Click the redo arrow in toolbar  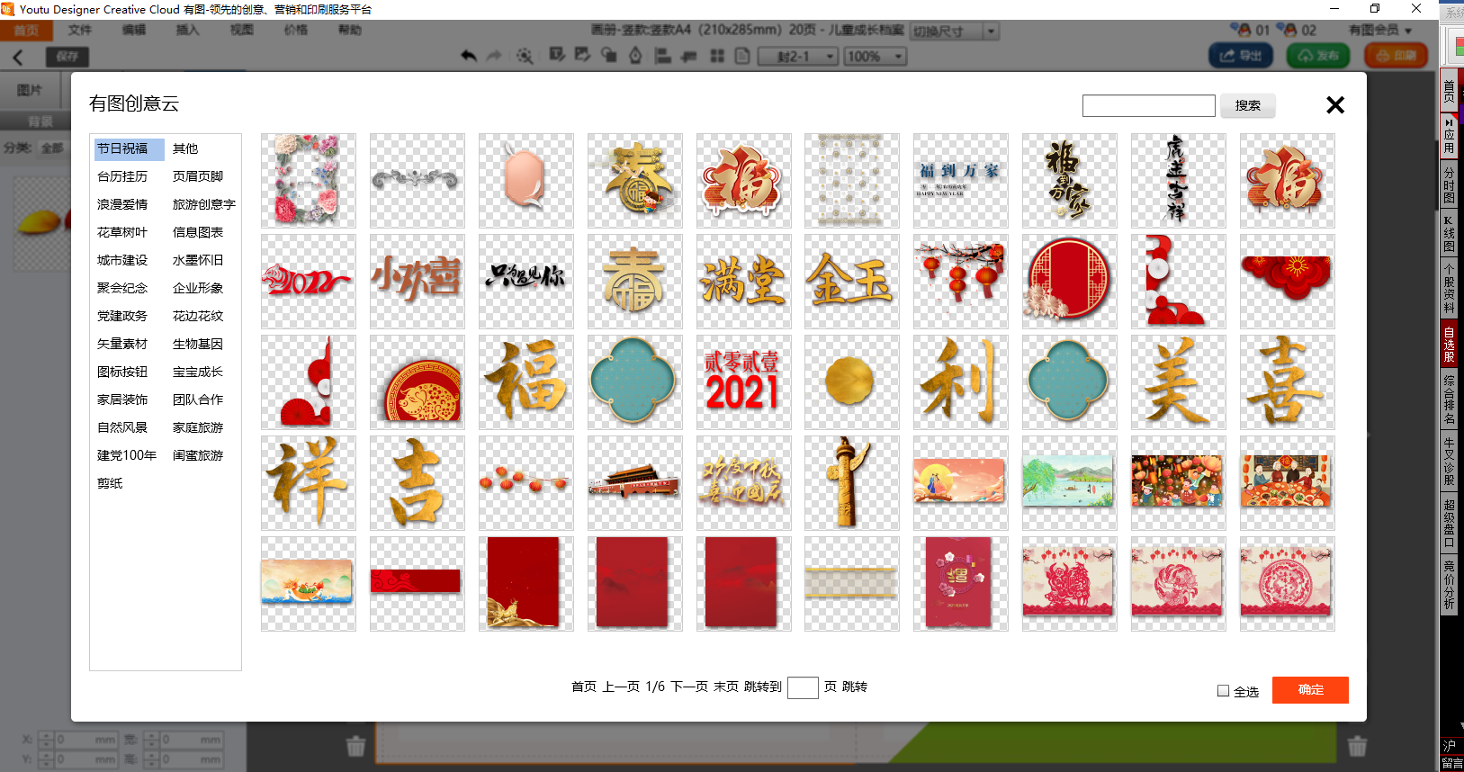coord(493,56)
